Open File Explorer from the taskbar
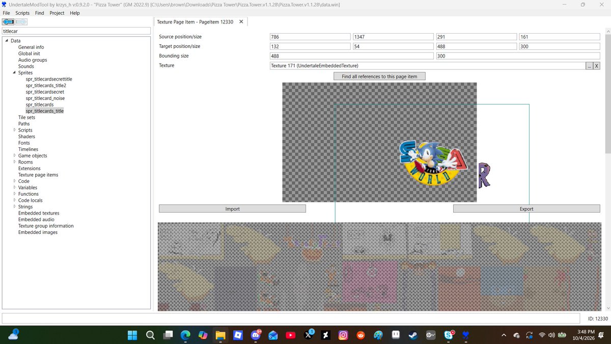Viewport: 611px width, 344px height. 220,335
